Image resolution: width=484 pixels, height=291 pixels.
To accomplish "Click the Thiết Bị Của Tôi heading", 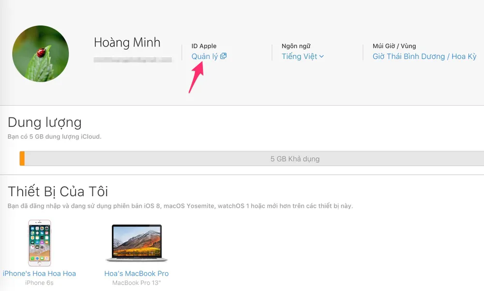I will coord(57,191).
